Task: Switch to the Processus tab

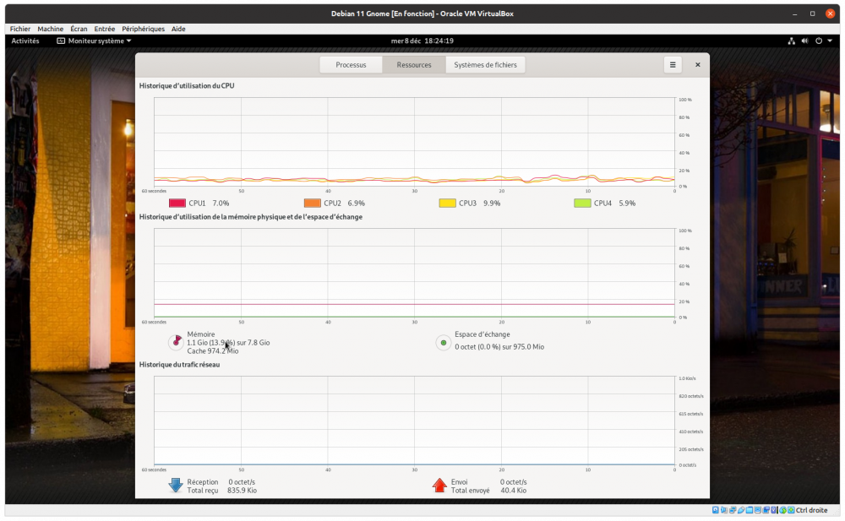Action: click(x=351, y=65)
